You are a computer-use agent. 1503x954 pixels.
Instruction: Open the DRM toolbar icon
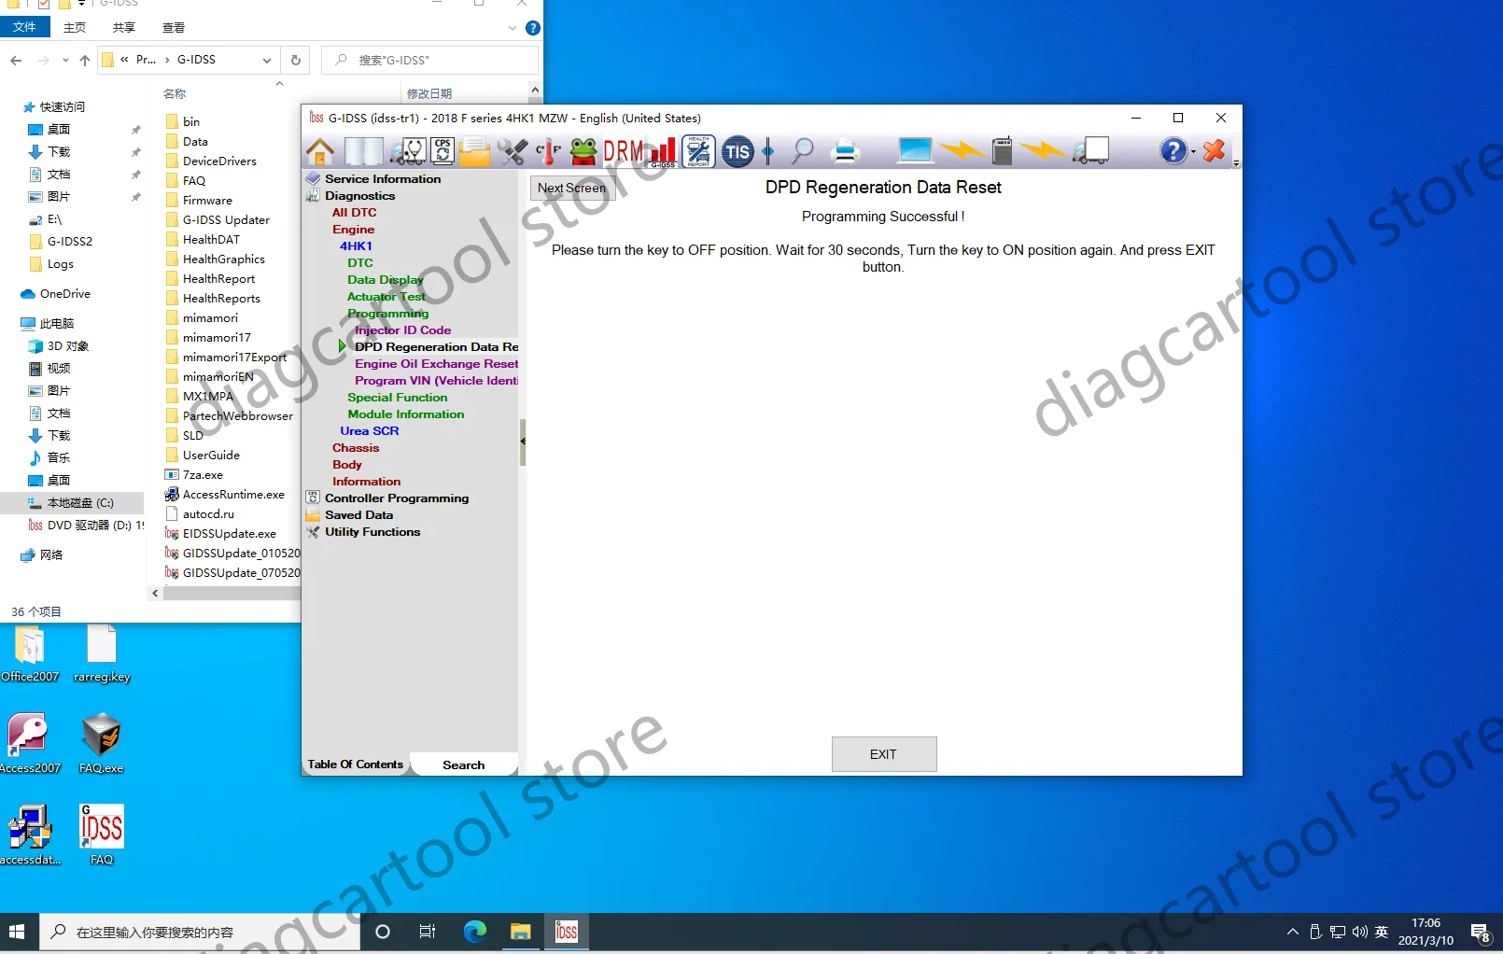(623, 151)
